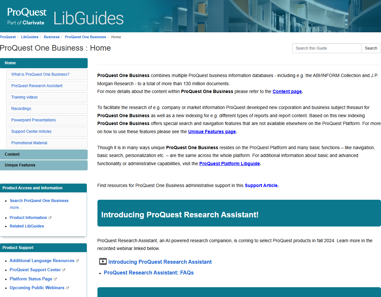
Task: Expand the more... description link
Action: pos(16,208)
